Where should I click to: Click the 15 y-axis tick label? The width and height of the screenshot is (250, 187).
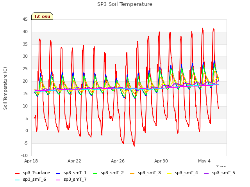tap(25, 93)
